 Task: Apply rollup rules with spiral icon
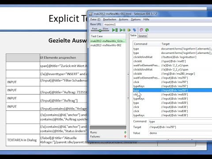tap(141, 30)
